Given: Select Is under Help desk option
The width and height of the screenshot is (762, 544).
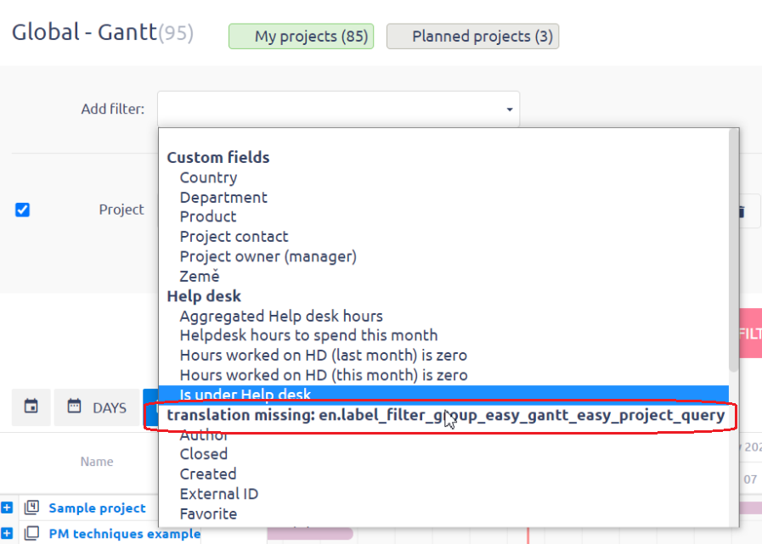Looking at the screenshot, I should click(246, 395).
